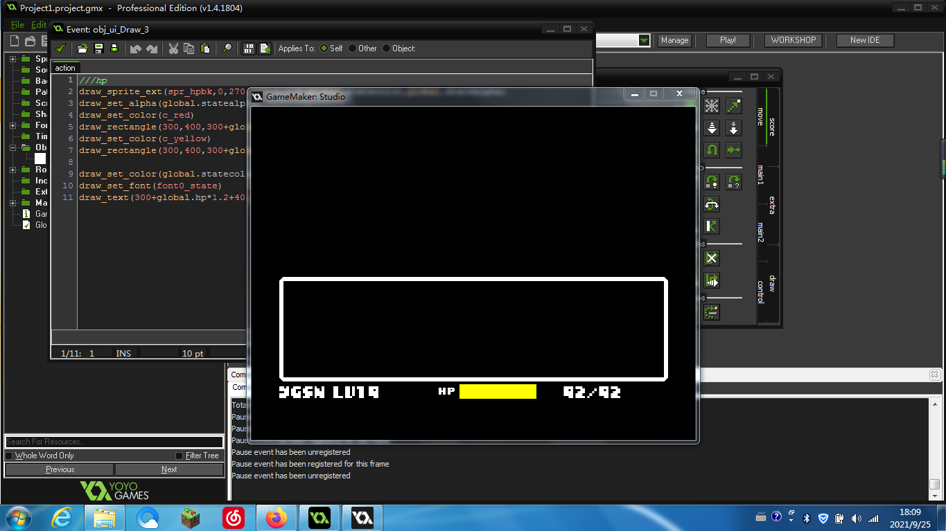Expand the Sprites folder in resource tree

tap(12, 59)
